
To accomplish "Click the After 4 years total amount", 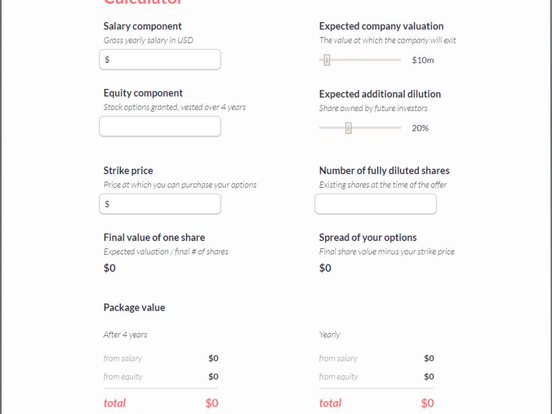I will pos(212,403).
